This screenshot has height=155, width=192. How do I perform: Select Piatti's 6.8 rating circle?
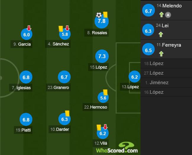tap(26, 120)
